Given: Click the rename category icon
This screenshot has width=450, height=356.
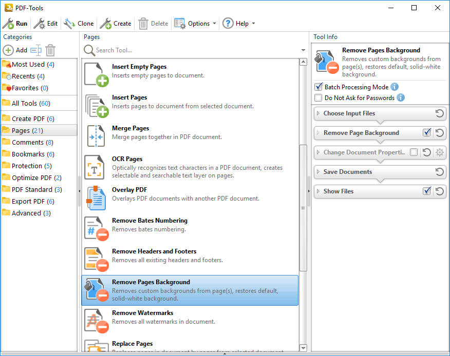Looking at the screenshot, I should (35, 50).
